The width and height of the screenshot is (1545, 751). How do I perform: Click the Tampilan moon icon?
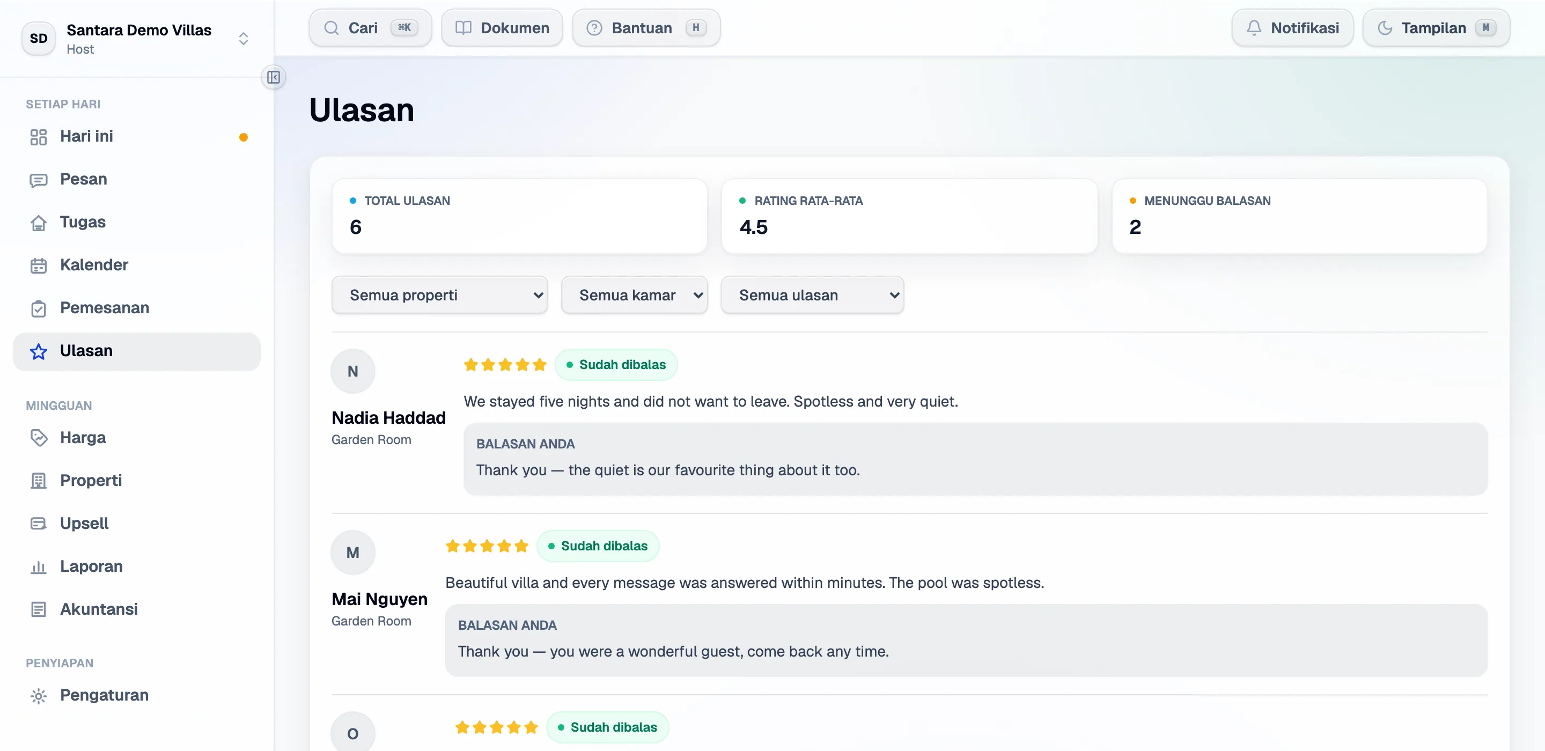(1384, 28)
